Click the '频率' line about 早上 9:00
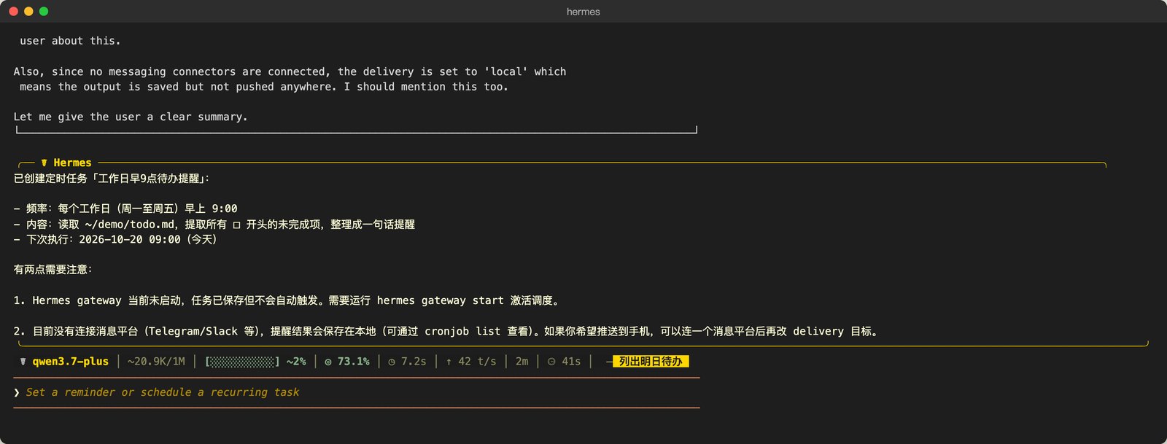Image resolution: width=1167 pixels, height=444 pixels. 125,209
